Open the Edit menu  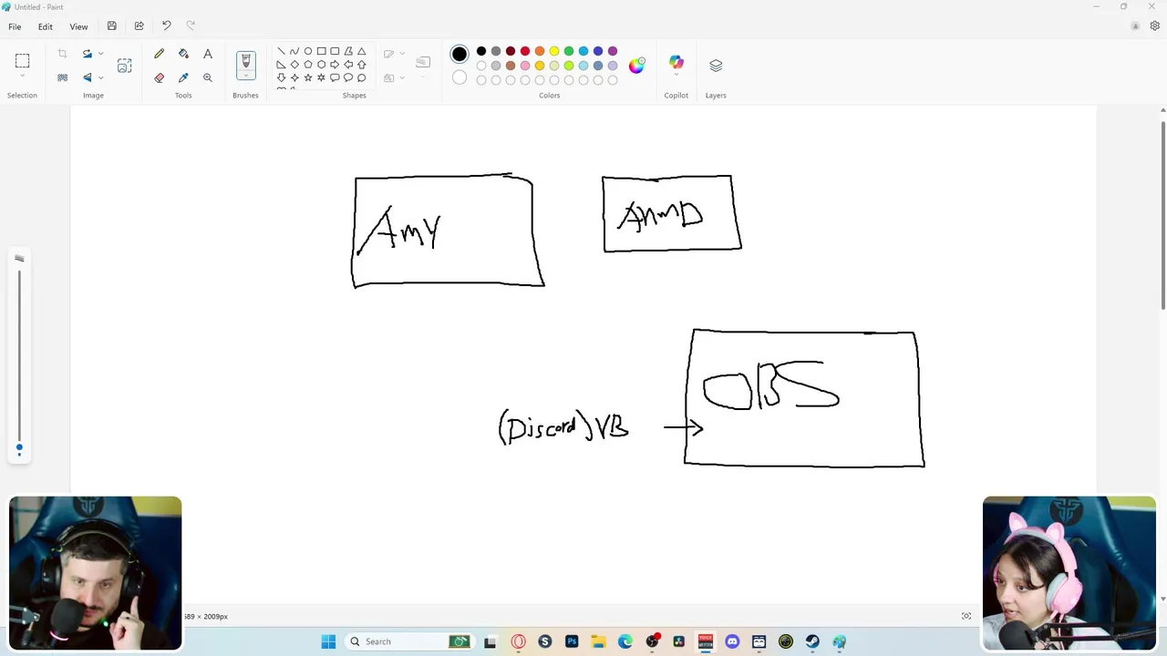click(x=45, y=26)
